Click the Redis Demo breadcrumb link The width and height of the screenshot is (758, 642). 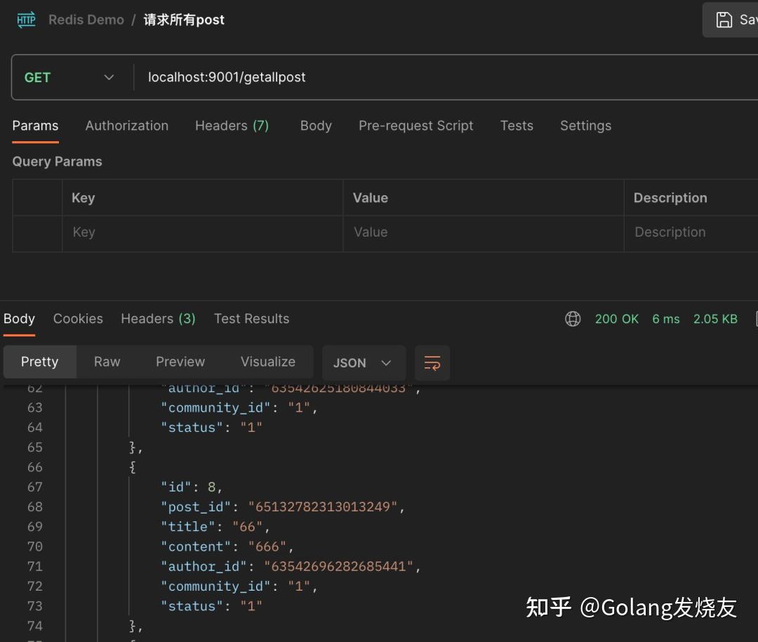[x=86, y=20]
